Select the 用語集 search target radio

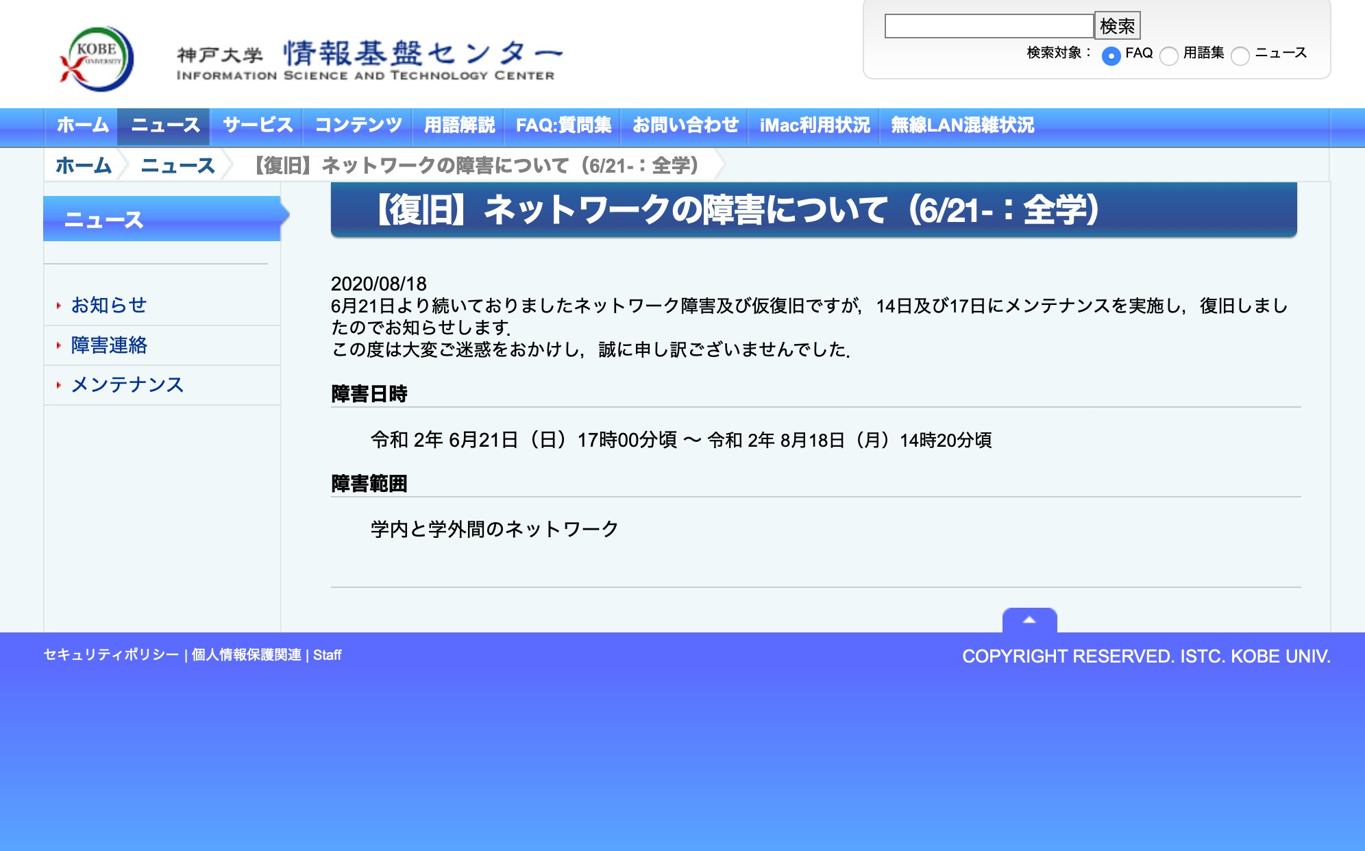pos(1168,56)
